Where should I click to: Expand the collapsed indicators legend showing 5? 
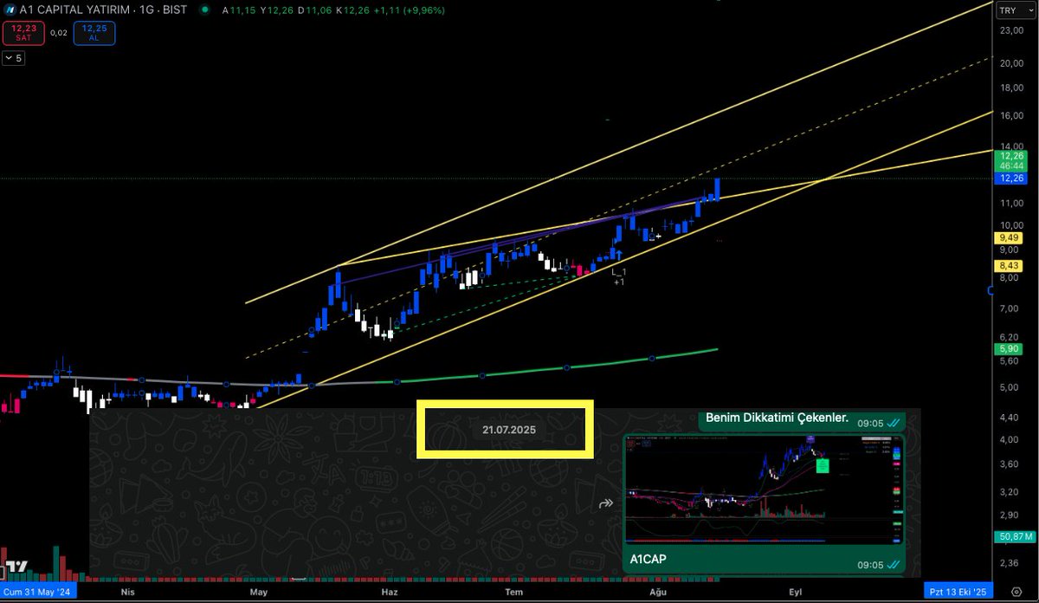pos(15,58)
